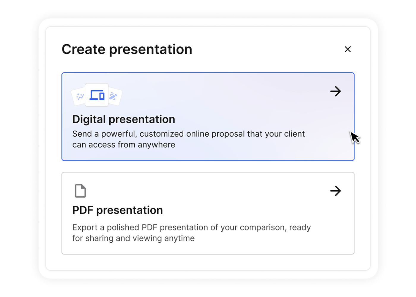Viewport: 416px width, 297px height.
Task: Click the arrow on the PDF presentation card
Action: pyautogui.click(x=335, y=191)
